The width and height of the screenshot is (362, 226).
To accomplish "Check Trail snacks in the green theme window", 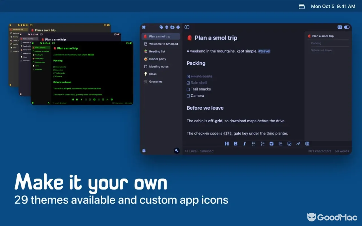I will coord(54,73).
